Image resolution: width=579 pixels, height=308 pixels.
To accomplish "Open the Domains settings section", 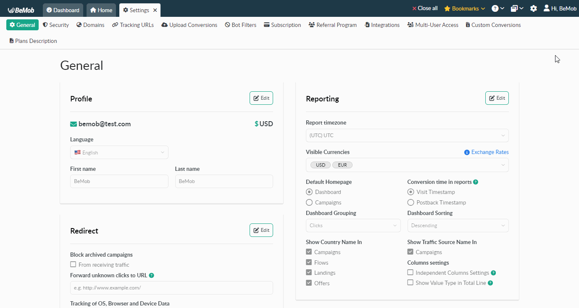I will [x=90, y=25].
